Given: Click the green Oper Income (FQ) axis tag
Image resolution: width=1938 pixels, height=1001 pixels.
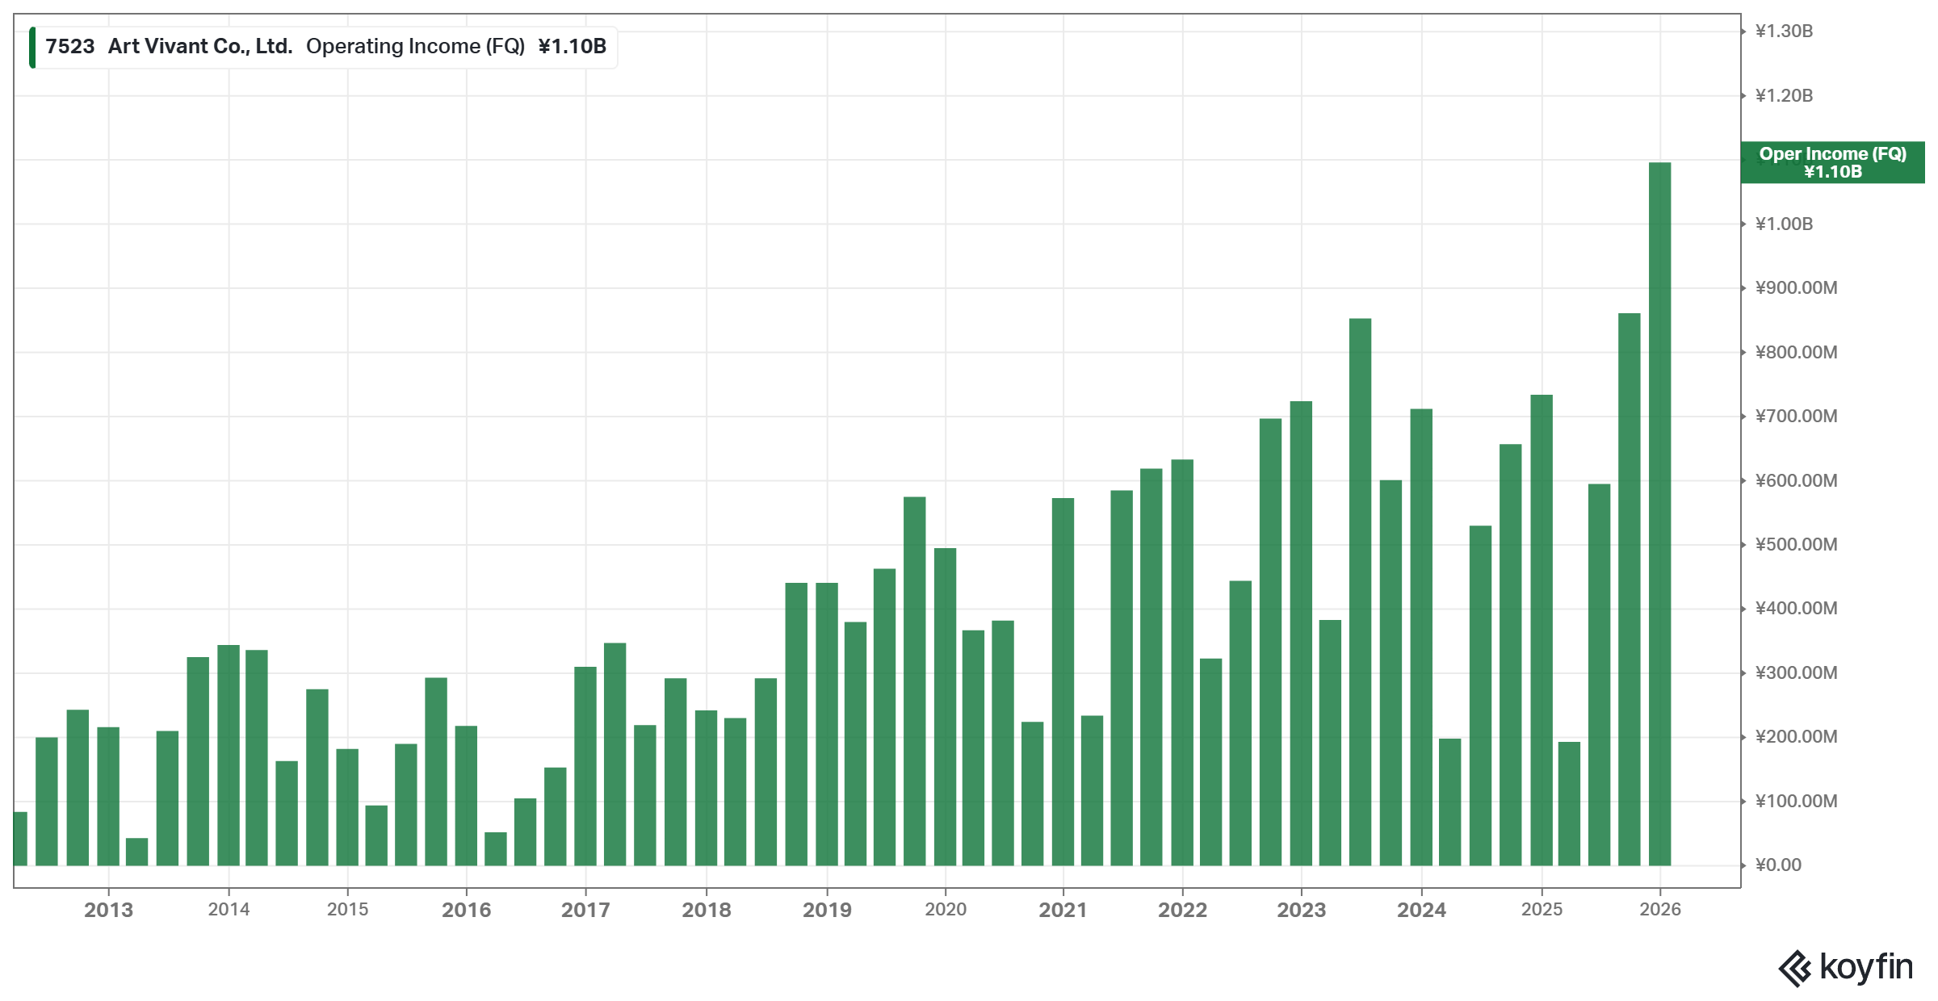Looking at the screenshot, I should pyautogui.click(x=1832, y=162).
